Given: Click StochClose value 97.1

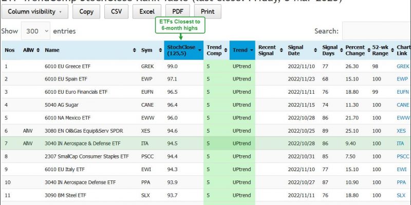Looking at the screenshot, I should click(173, 79).
